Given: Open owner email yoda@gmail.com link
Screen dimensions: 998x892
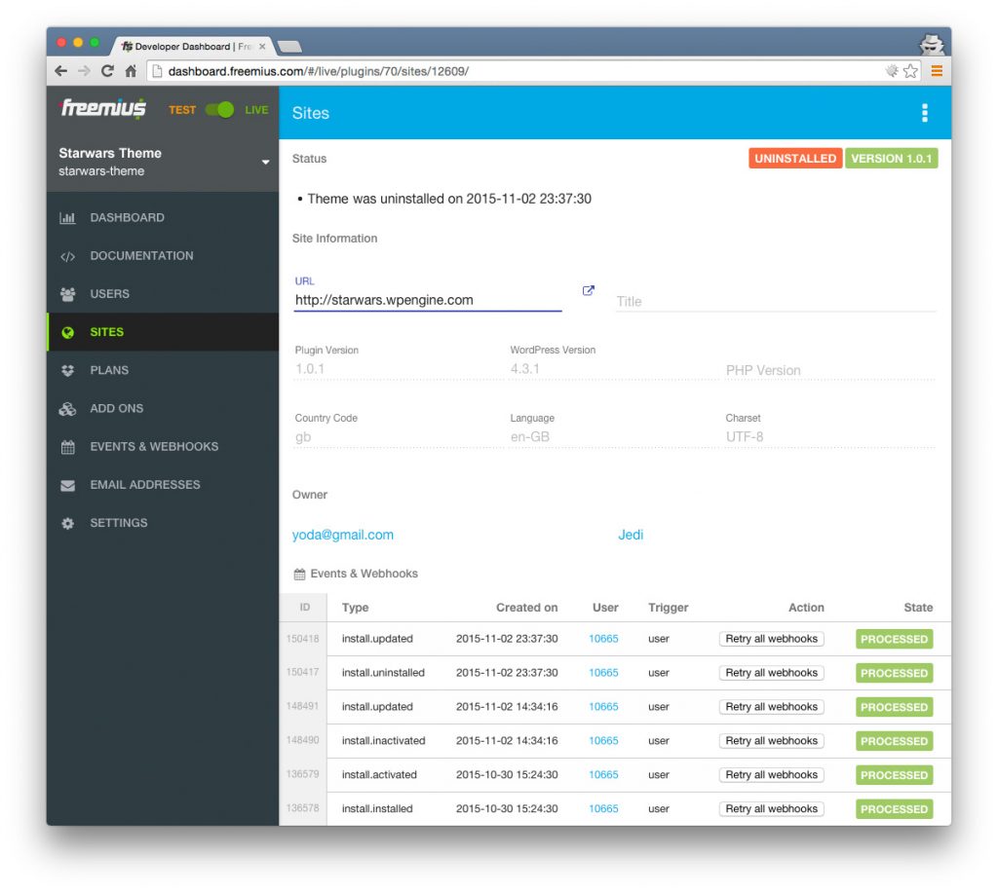Looking at the screenshot, I should coord(342,535).
